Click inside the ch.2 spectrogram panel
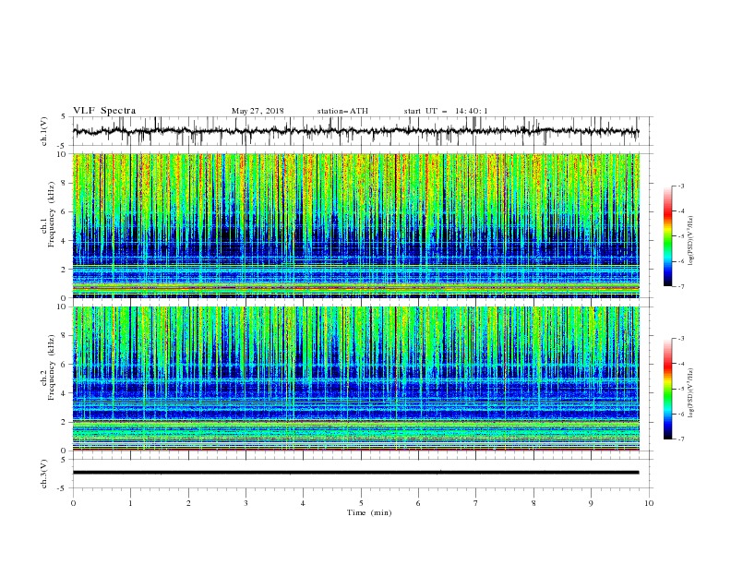The width and height of the screenshot is (731, 565). (356, 379)
